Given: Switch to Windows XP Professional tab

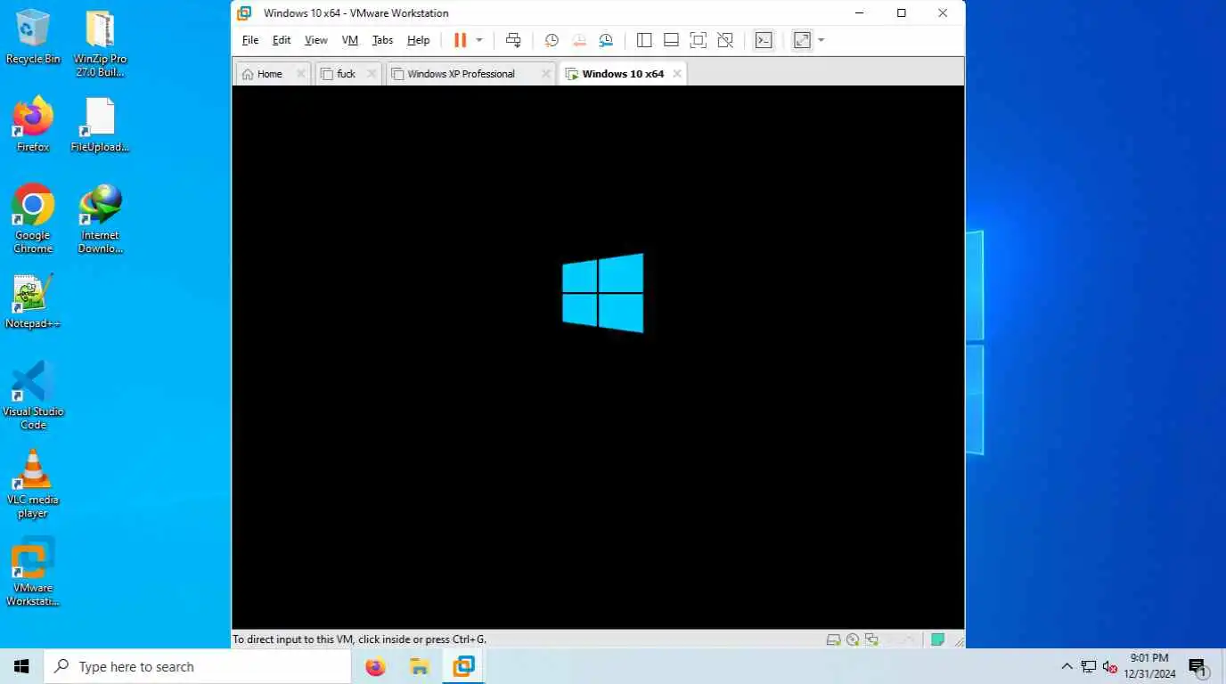Looking at the screenshot, I should click(461, 74).
